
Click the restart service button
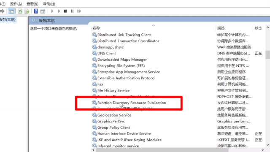click(x=79, y=11)
